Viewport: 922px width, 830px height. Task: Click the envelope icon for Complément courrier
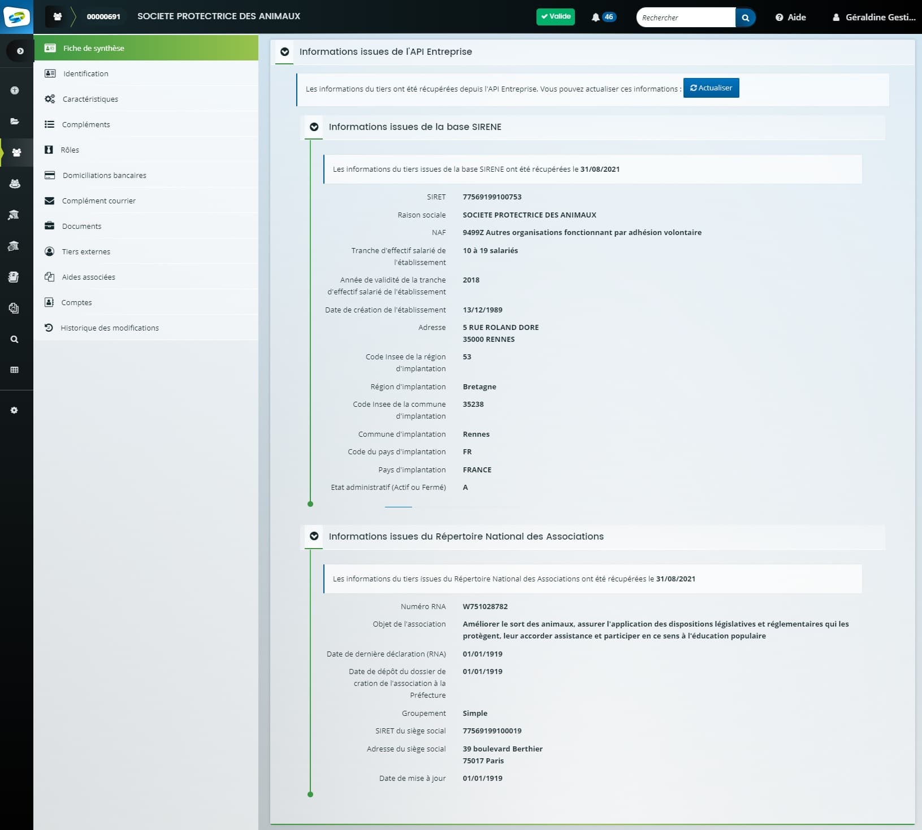(x=50, y=201)
